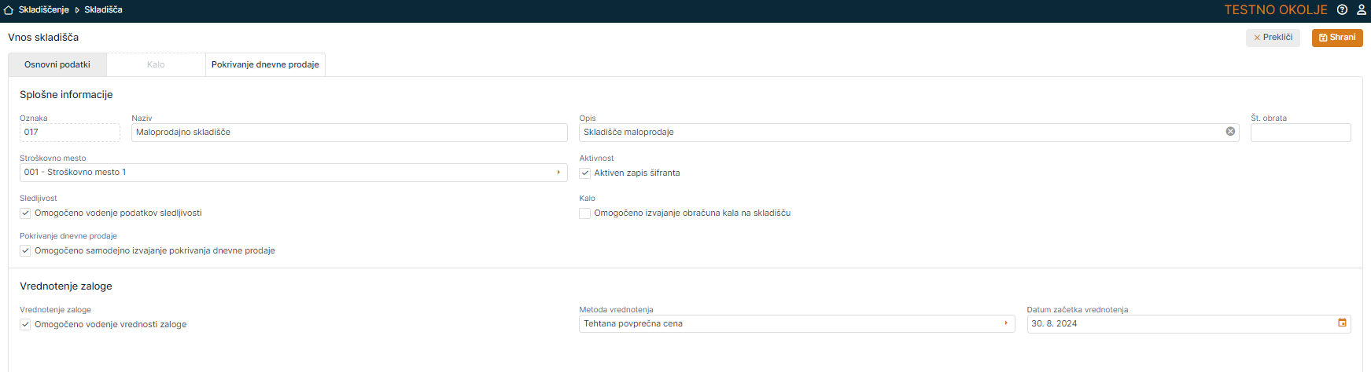Switch to Pokrivanje dnevne prodaje tab
Screen dimensions: 1371x372
point(265,65)
